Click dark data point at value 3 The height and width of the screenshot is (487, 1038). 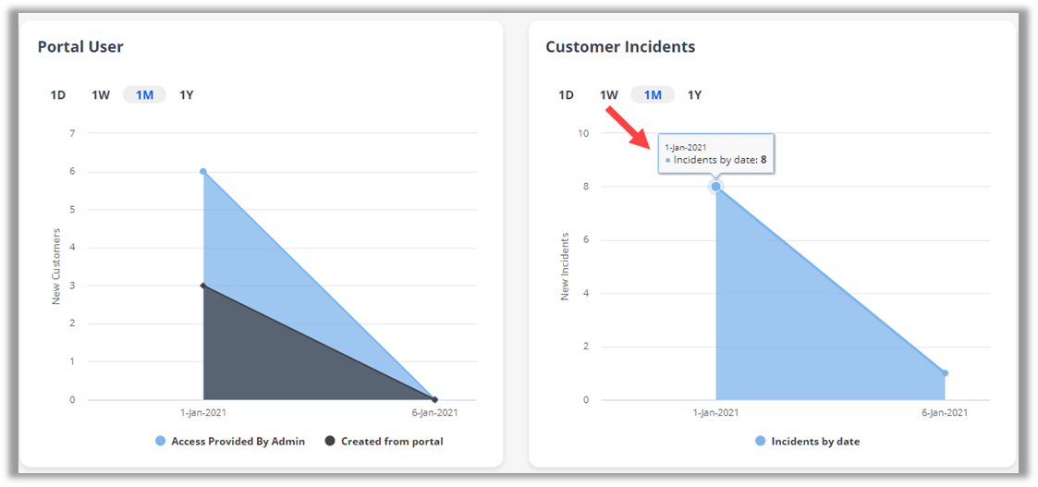[x=203, y=286]
